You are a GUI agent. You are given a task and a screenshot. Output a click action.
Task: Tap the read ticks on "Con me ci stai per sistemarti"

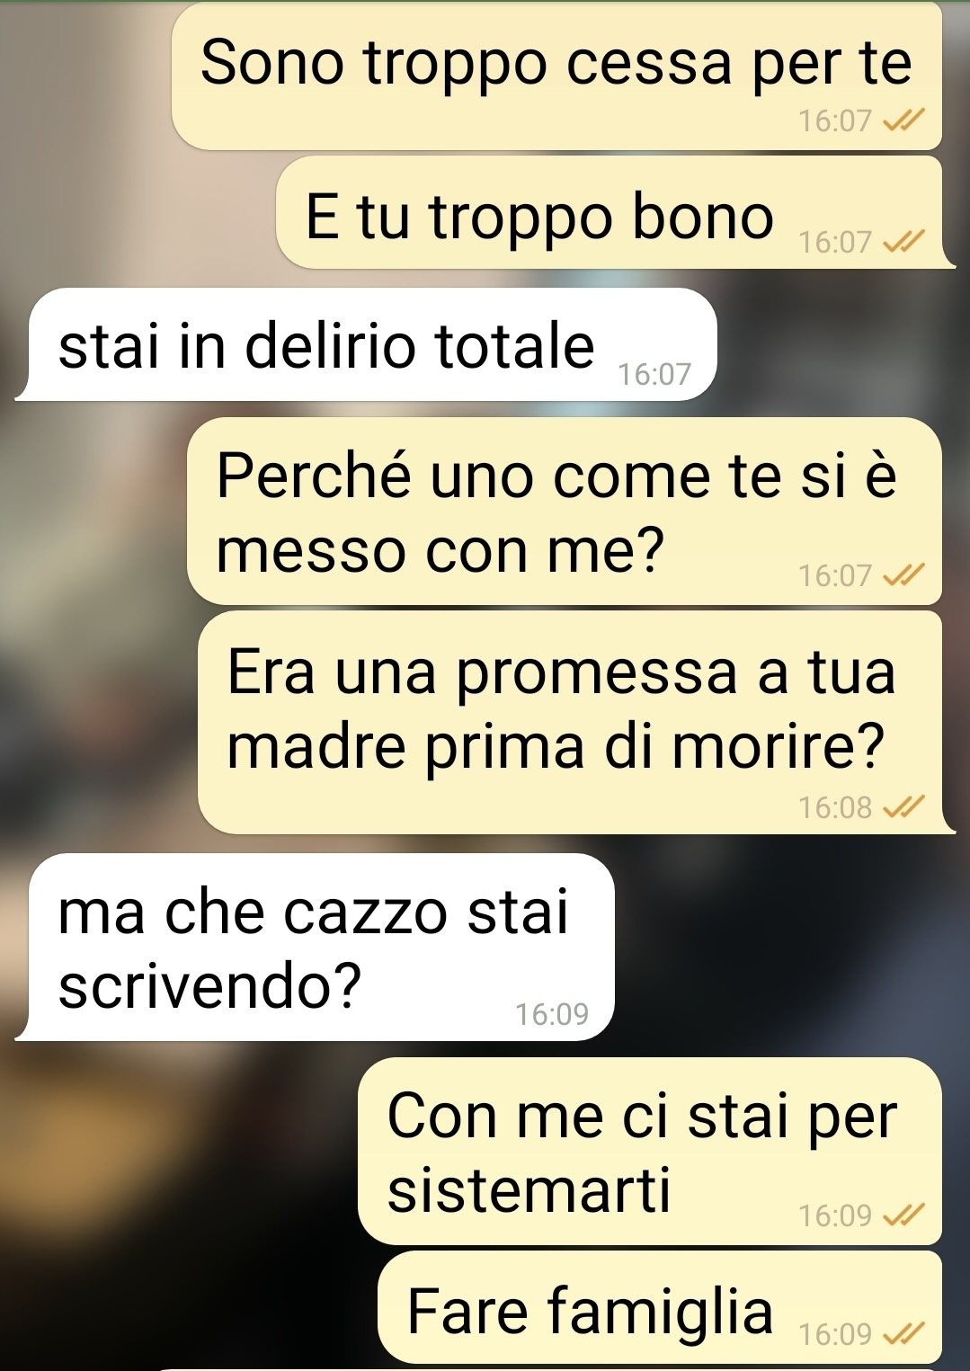903,1215
